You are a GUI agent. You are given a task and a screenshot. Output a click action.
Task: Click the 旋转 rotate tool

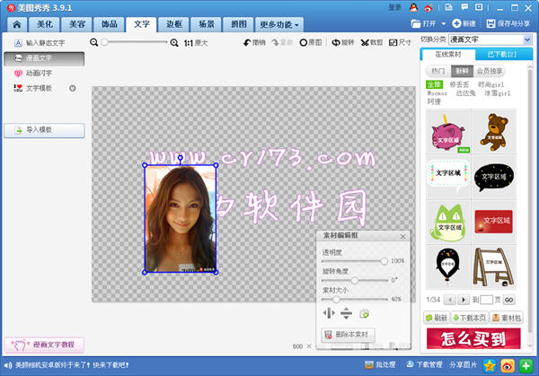(x=343, y=42)
